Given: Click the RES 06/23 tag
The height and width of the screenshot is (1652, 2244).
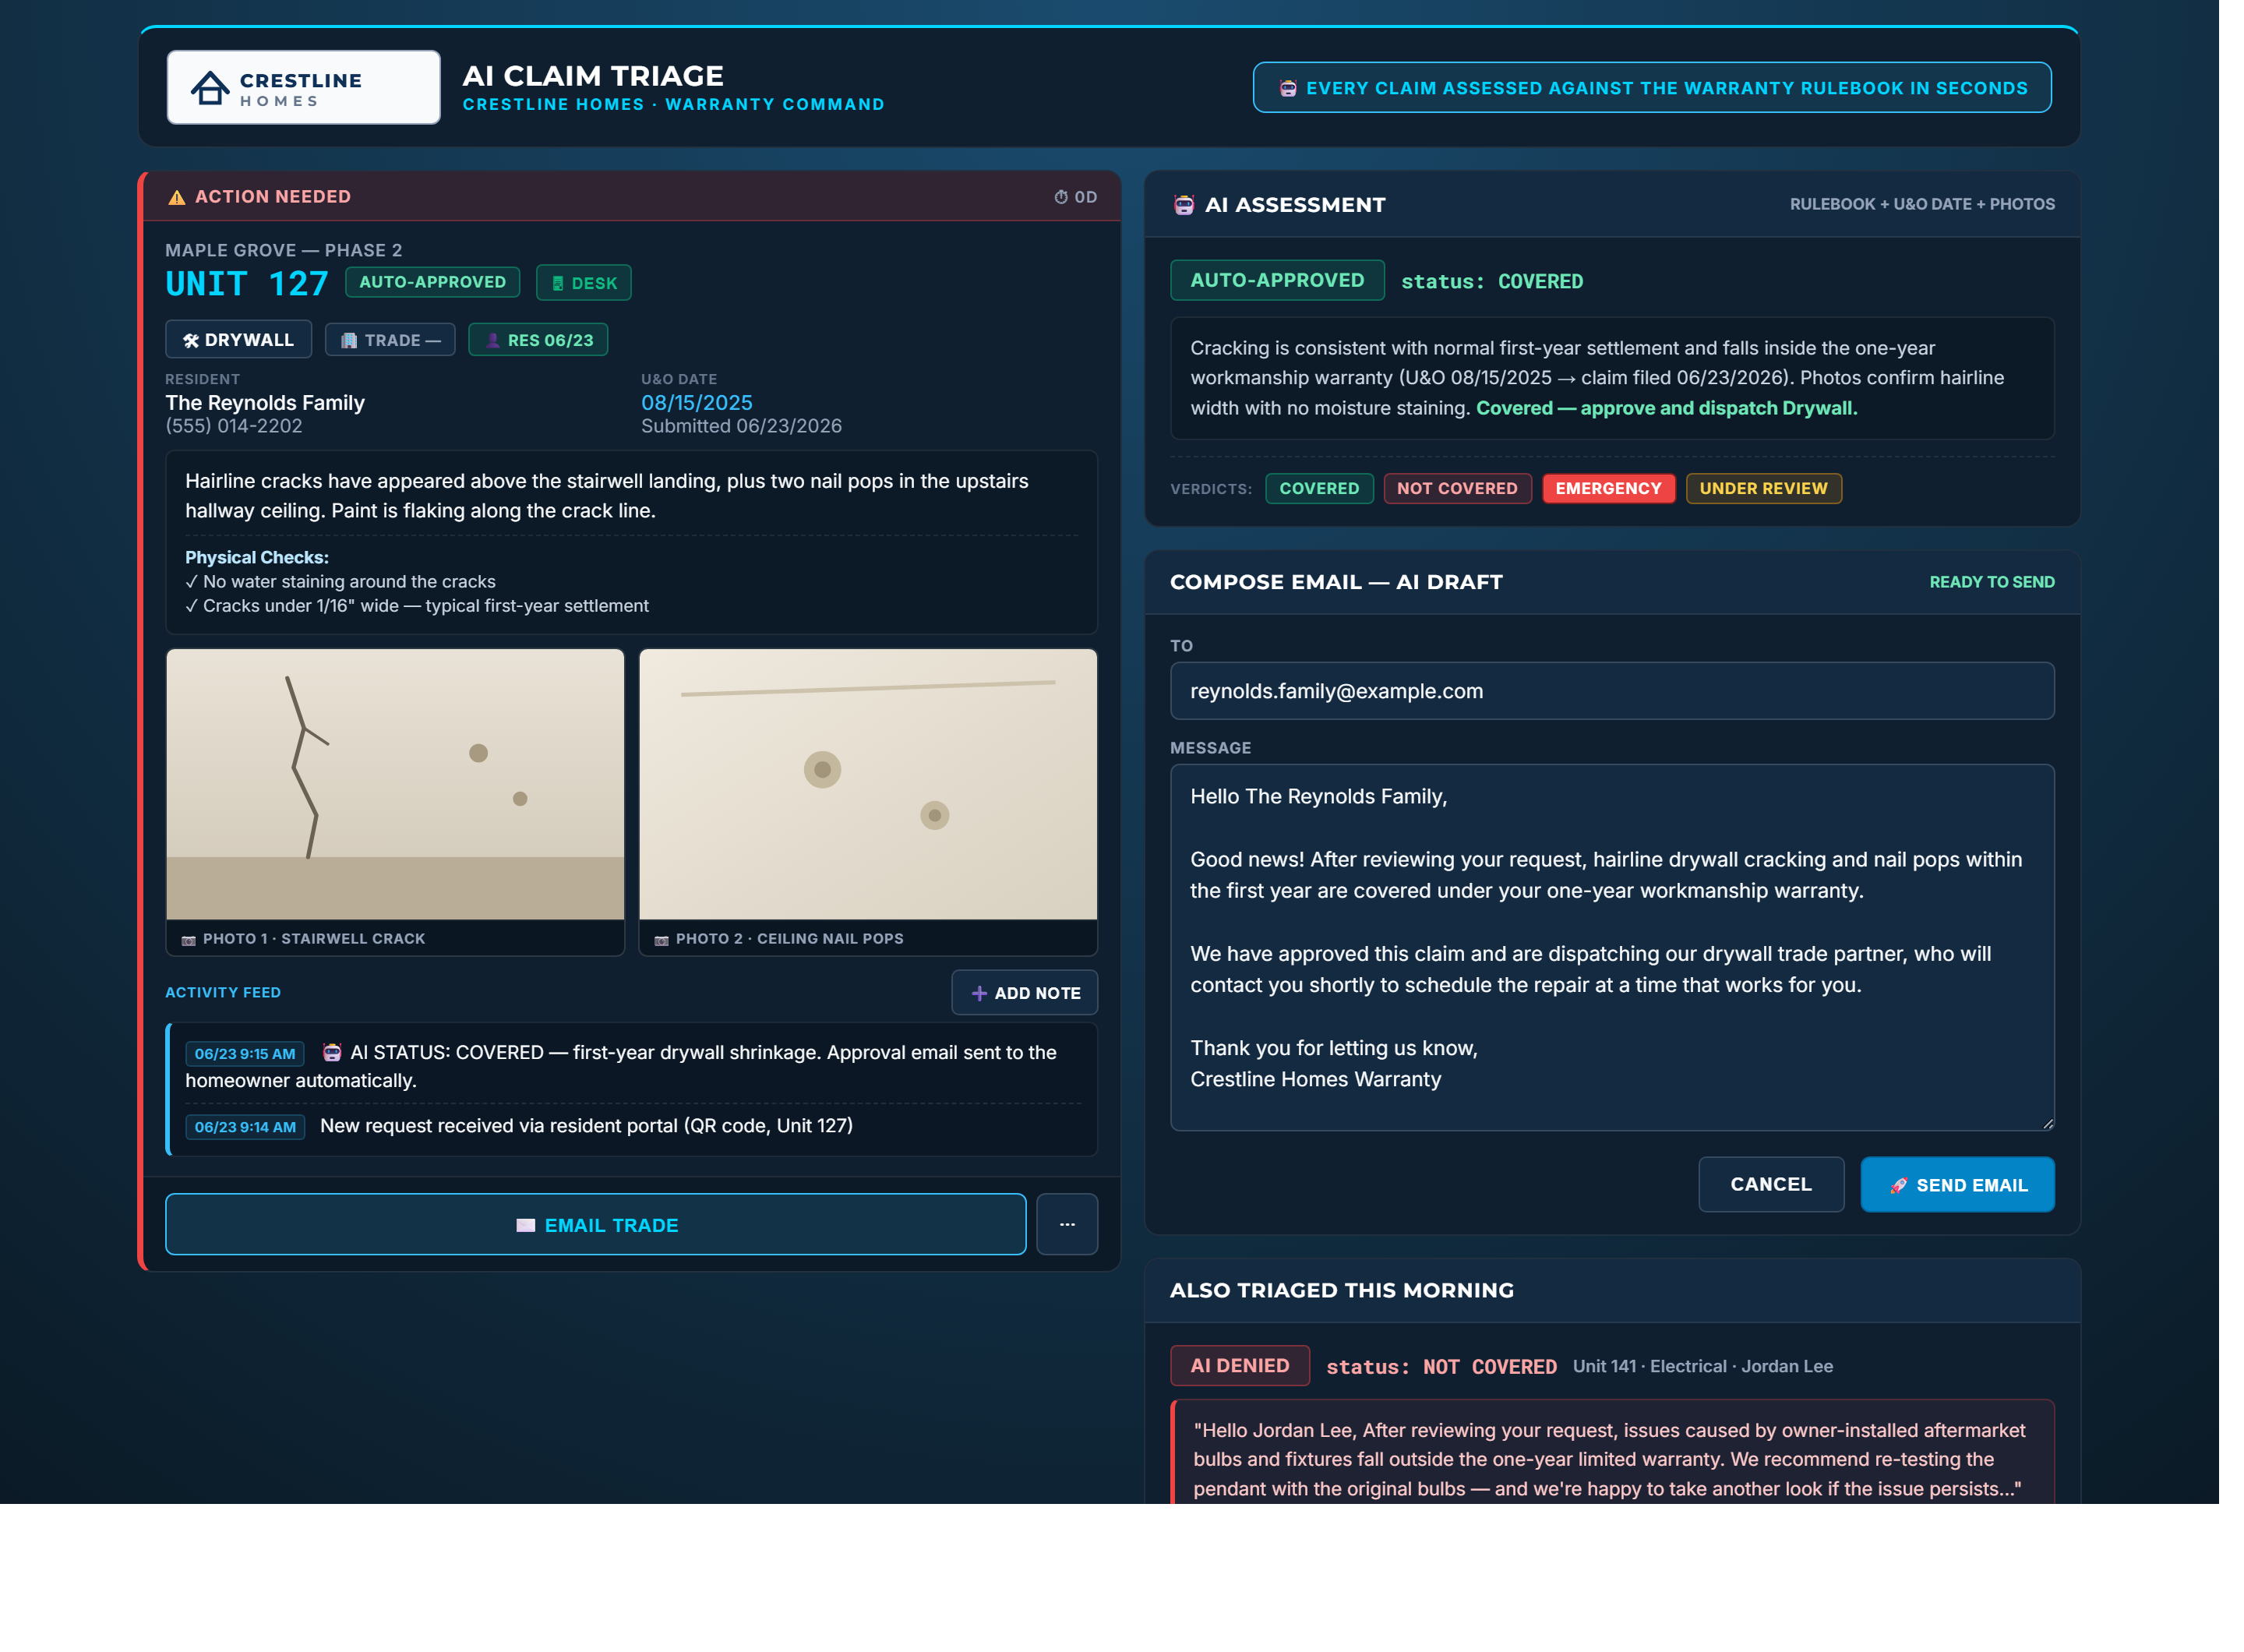Looking at the screenshot, I should [538, 340].
